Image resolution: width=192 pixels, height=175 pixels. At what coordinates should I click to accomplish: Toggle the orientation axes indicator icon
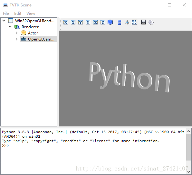point(127,22)
